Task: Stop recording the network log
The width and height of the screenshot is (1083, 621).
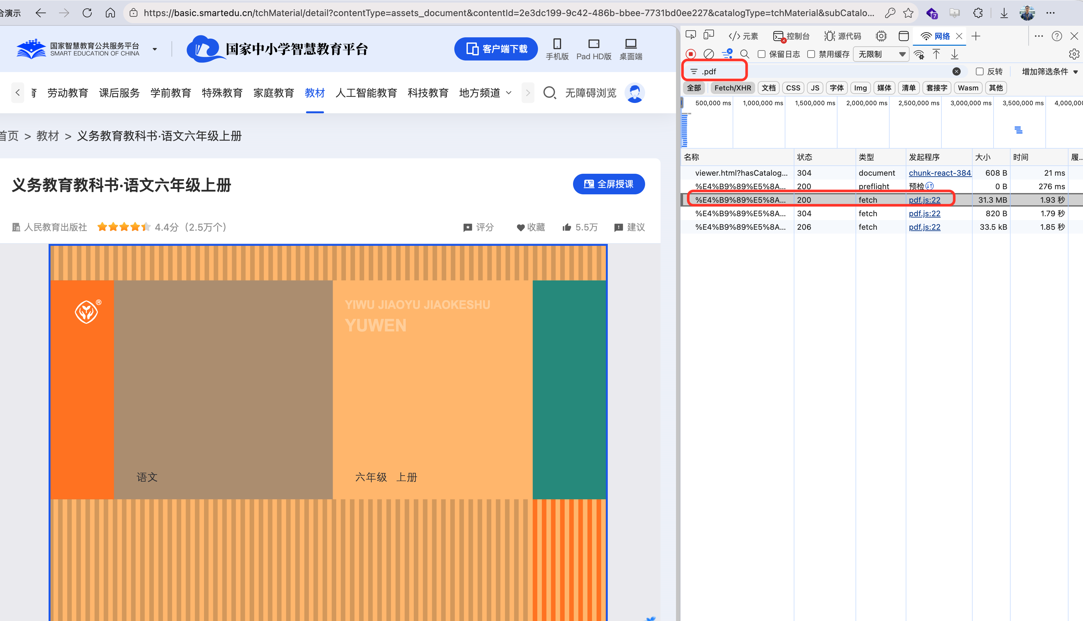Action: [x=691, y=54]
